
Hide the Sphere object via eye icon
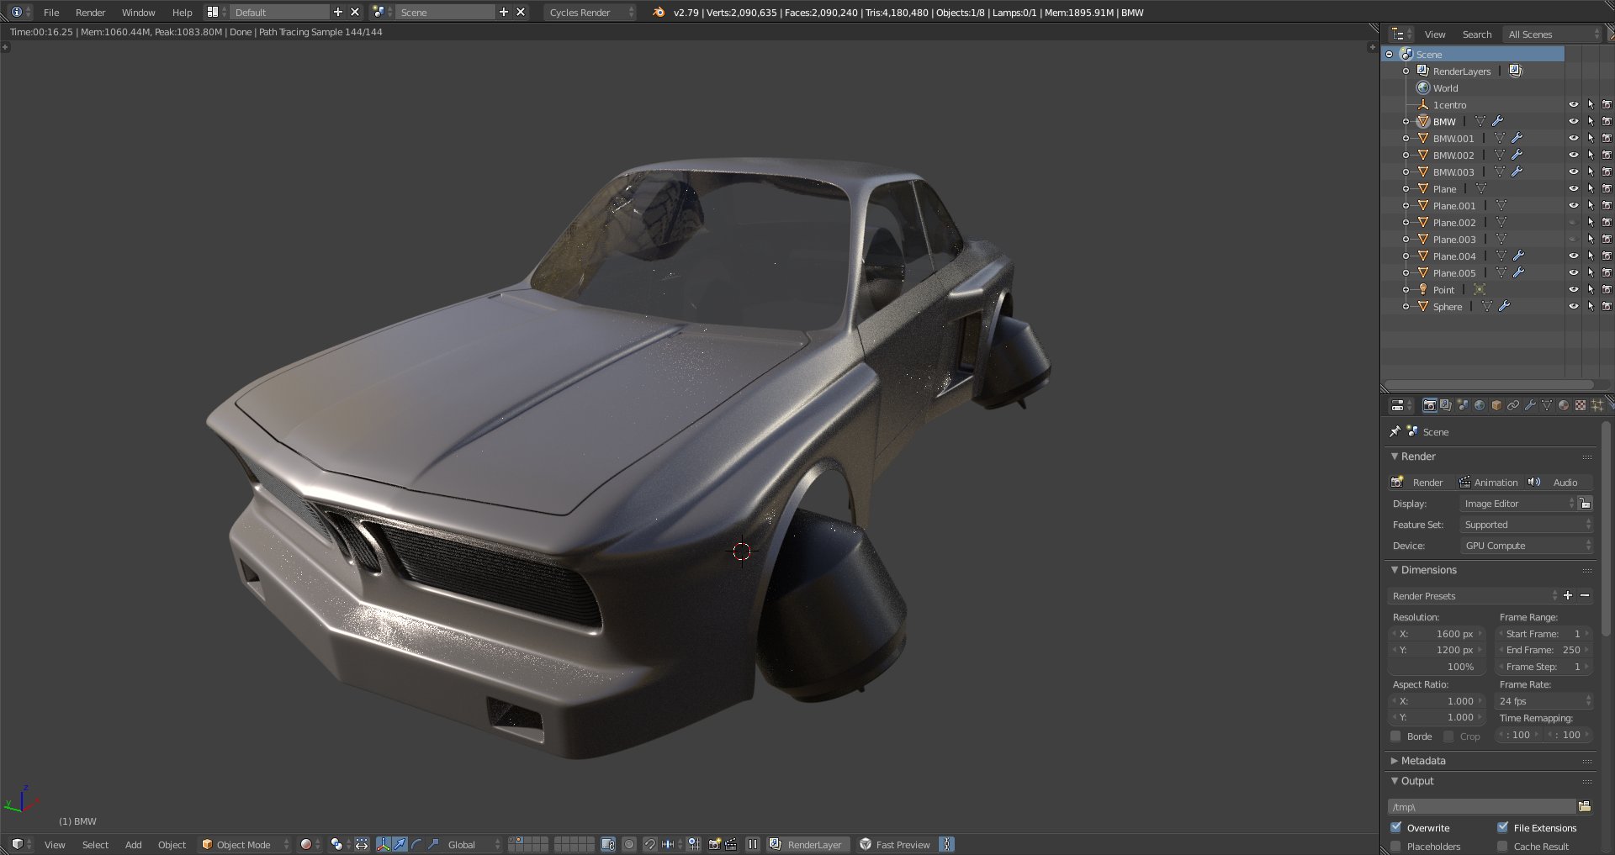(1573, 306)
